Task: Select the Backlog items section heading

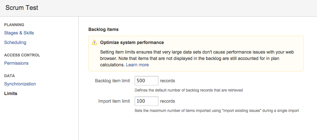Action: pos(104,29)
